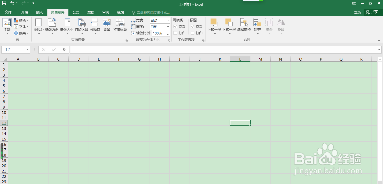Image resolution: width=383 pixels, height=184 pixels.
Task: Click Print Titles (打印标题) button
Action: coord(120,25)
